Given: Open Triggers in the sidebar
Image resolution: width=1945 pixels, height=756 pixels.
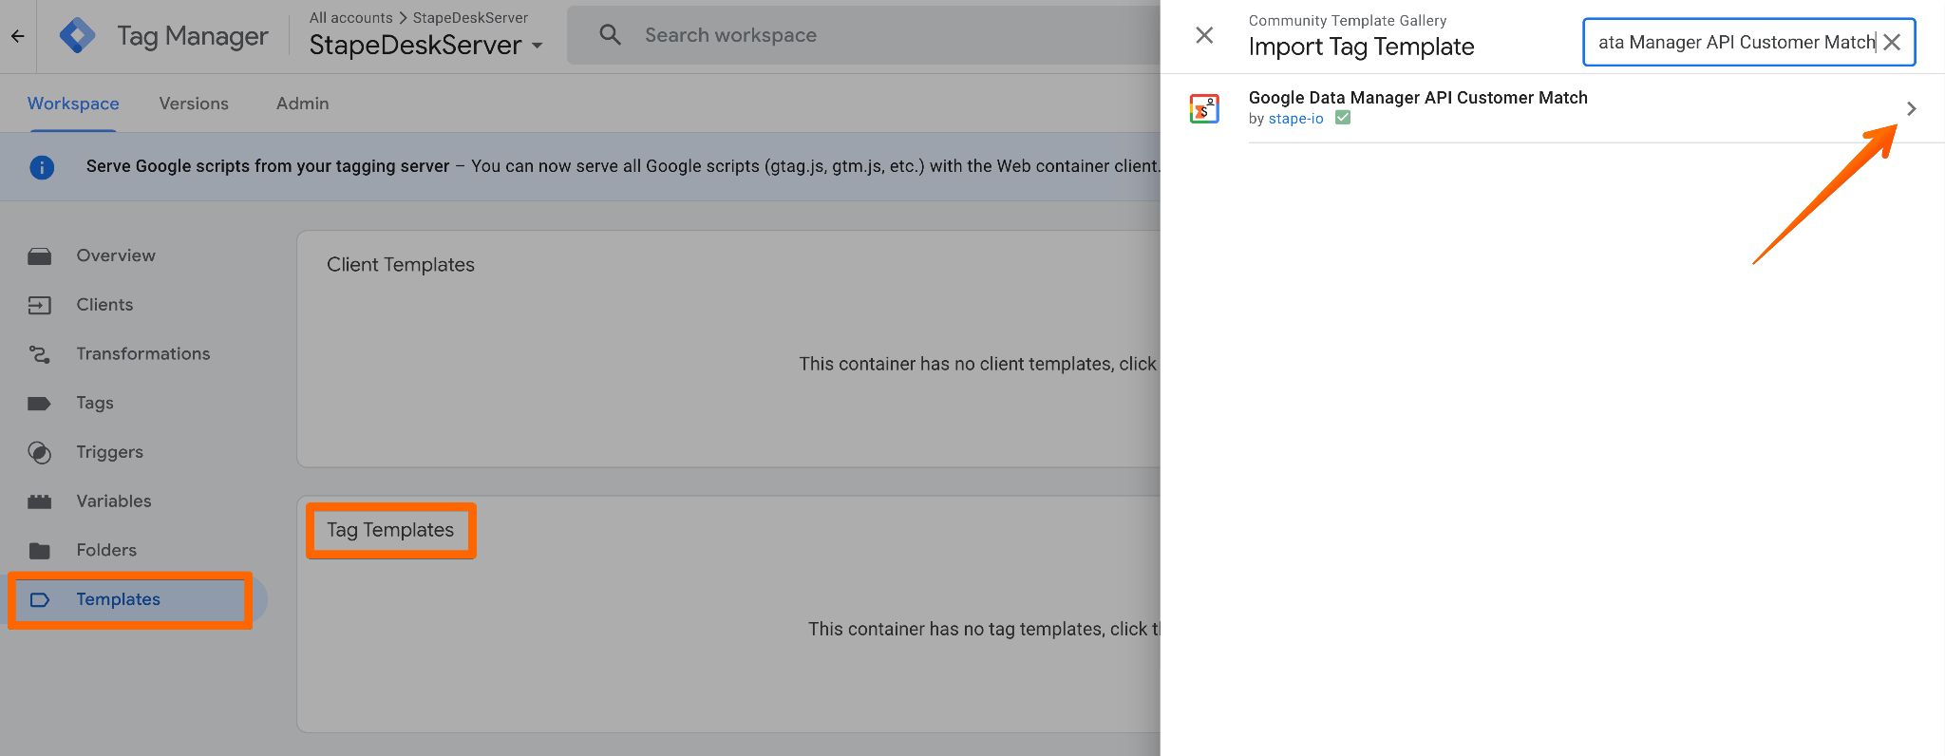Looking at the screenshot, I should (x=110, y=452).
